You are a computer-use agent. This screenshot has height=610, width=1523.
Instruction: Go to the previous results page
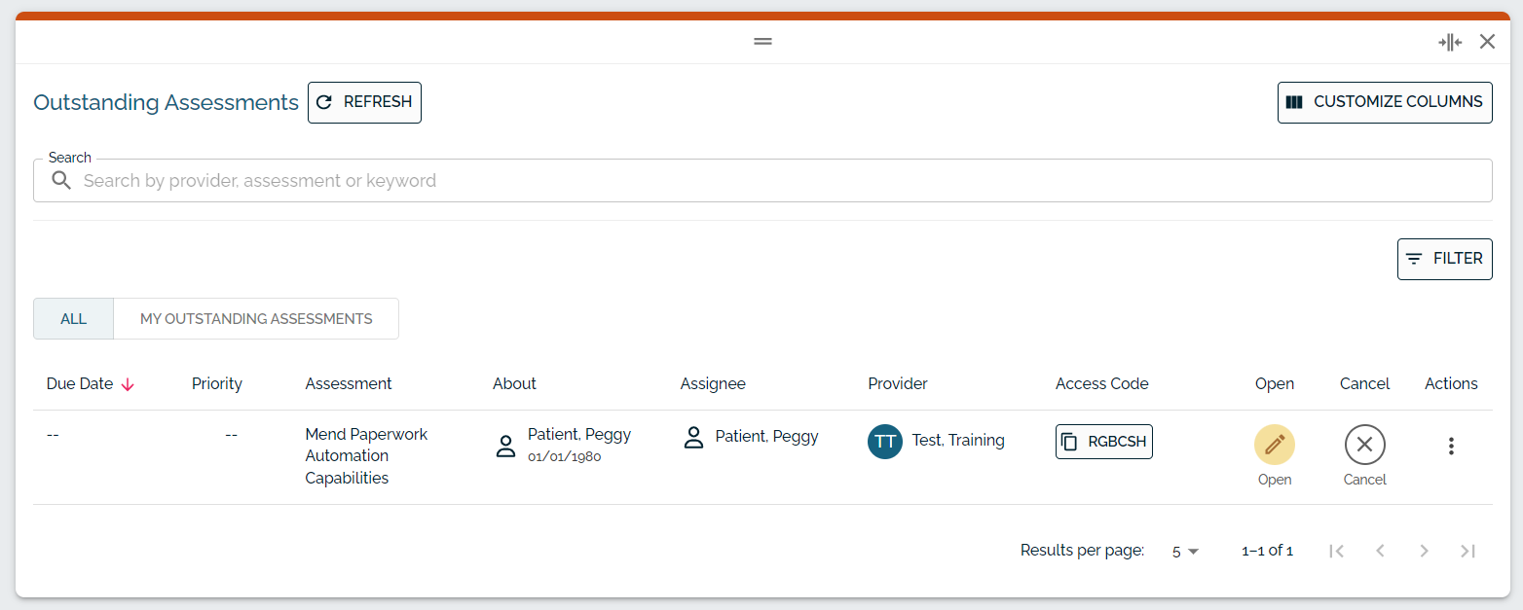[x=1380, y=551]
